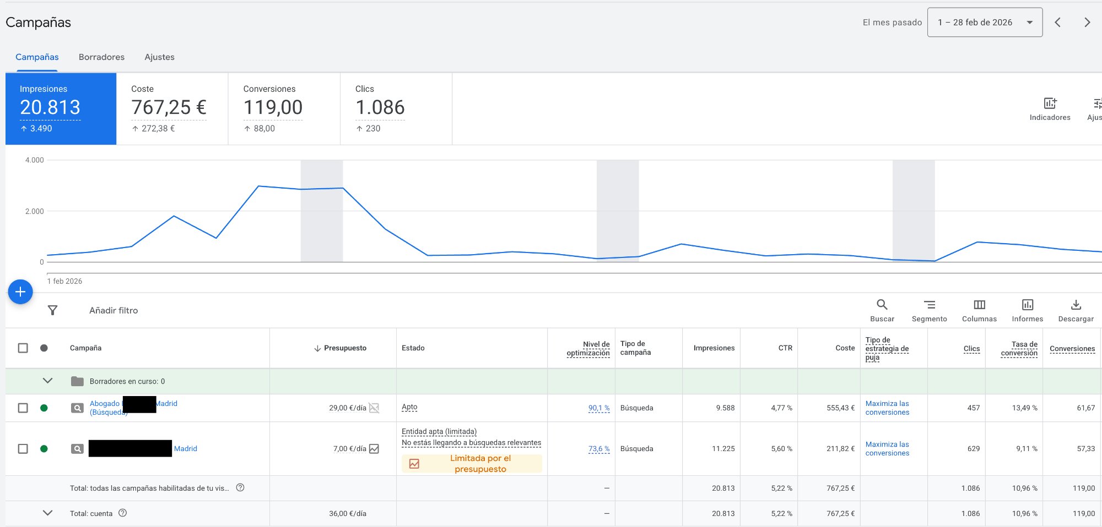Viewport: 1102px width, 527px height.
Task: Select all campaigns with header checkbox
Action: click(x=23, y=348)
